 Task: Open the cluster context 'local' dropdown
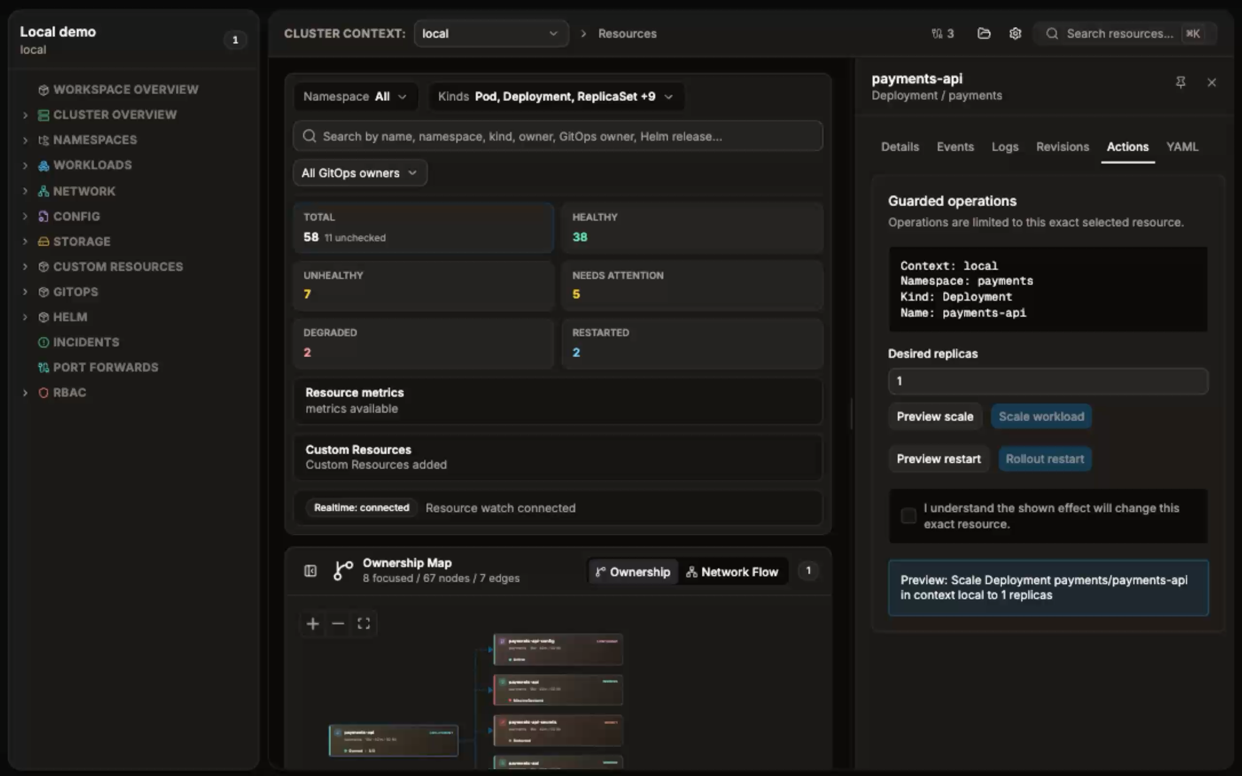pos(491,33)
